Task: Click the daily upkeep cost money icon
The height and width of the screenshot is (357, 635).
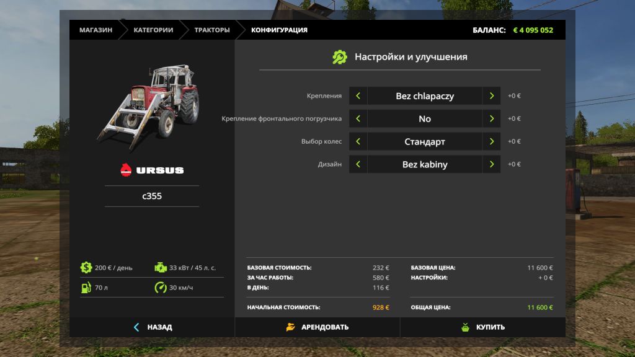Action: (86, 268)
